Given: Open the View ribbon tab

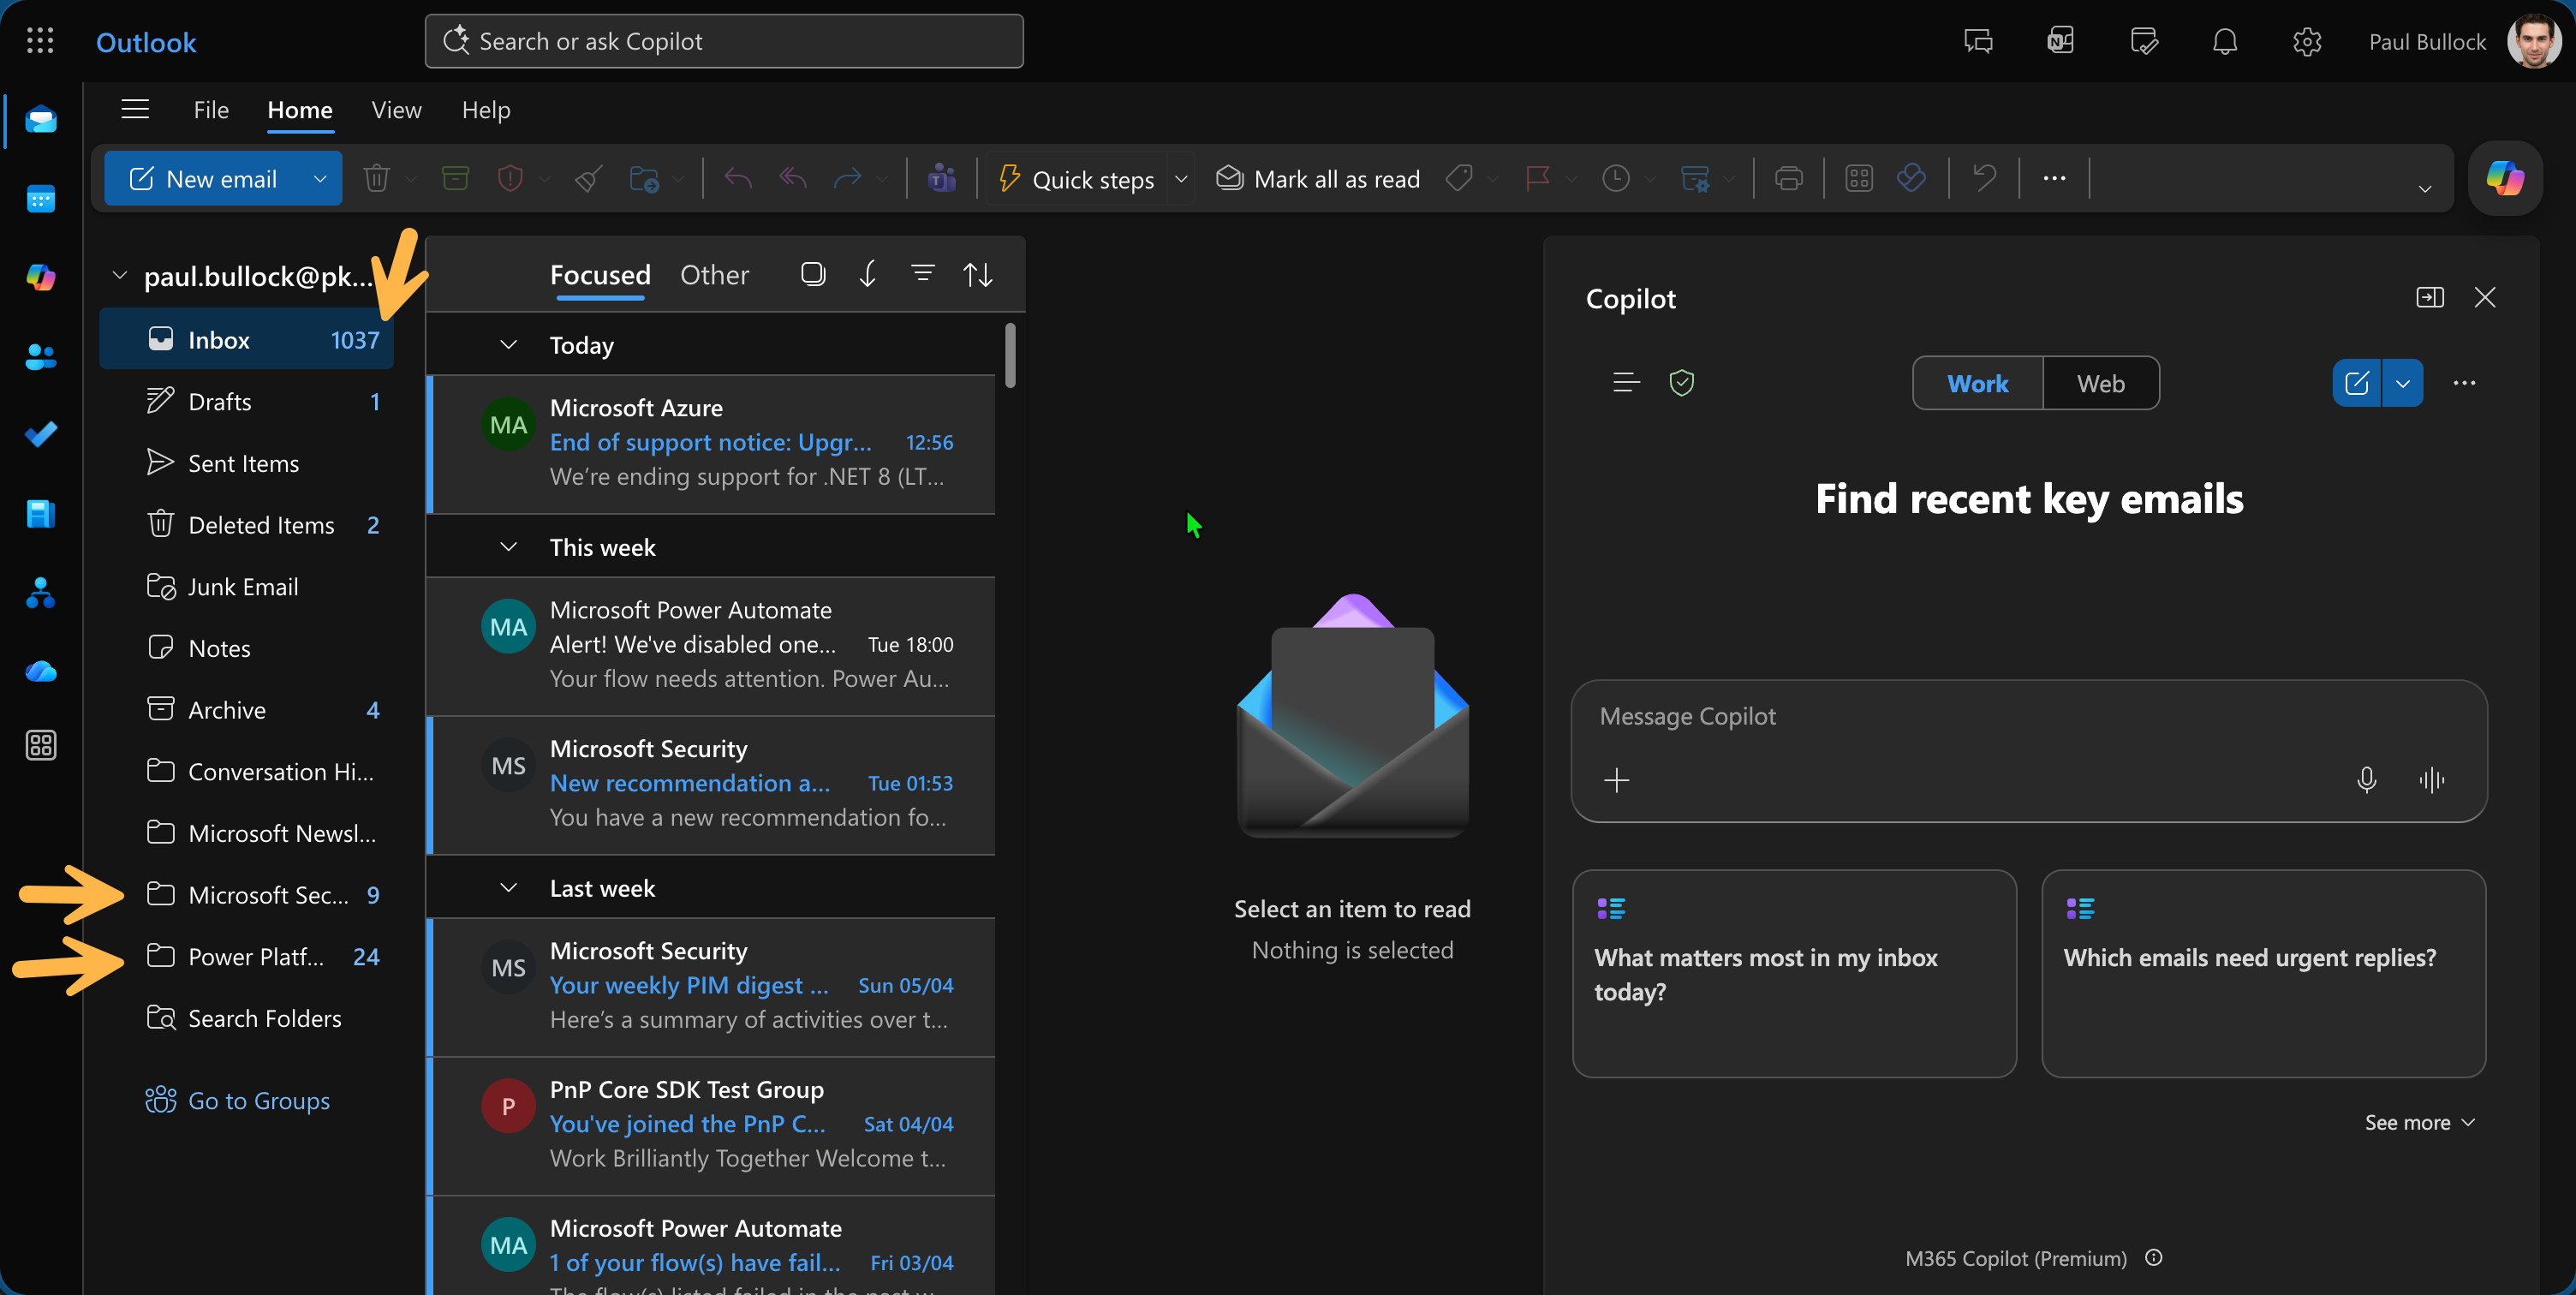Looking at the screenshot, I should click(396, 110).
